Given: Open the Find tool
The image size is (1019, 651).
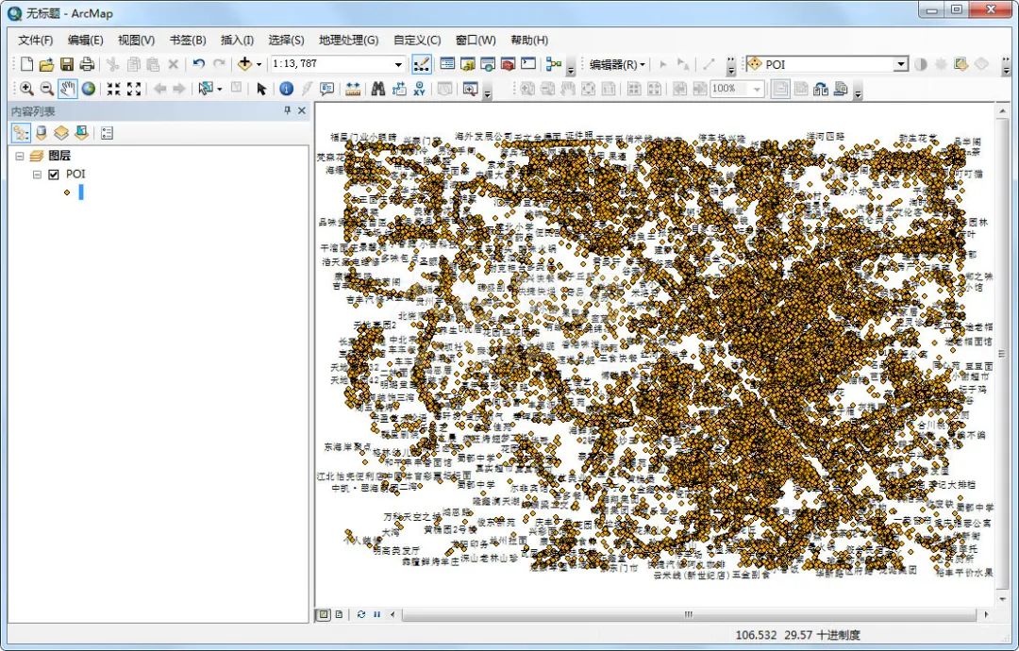Looking at the screenshot, I should pos(377,88).
